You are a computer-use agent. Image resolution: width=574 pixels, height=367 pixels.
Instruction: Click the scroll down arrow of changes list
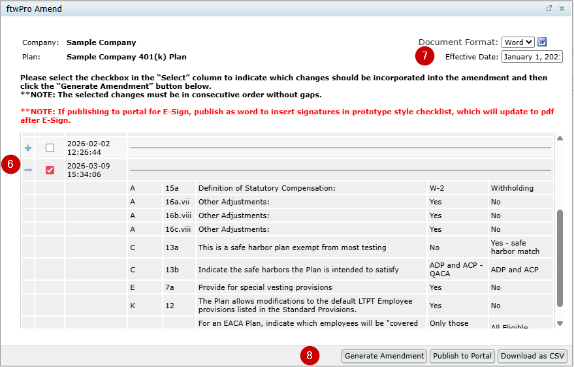560,323
